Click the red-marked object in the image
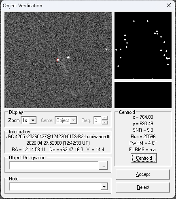The width and height of the screenshot is (176, 199). (58, 60)
